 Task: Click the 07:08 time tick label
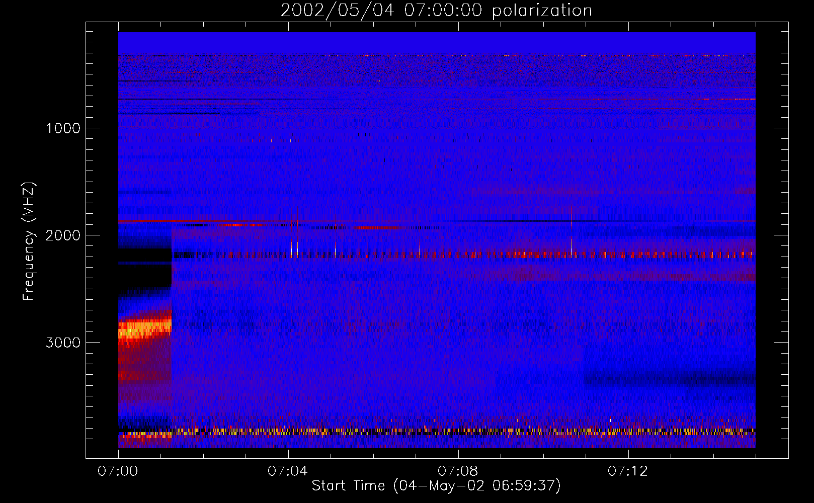pyautogui.click(x=458, y=471)
